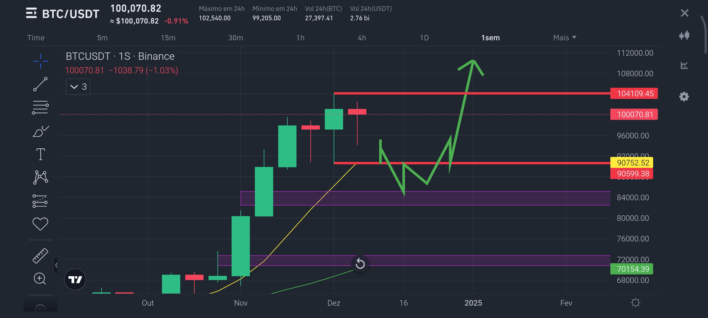The height and width of the screenshot is (318, 708).
Task: Click the TradingView logo button
Action: (x=75, y=279)
